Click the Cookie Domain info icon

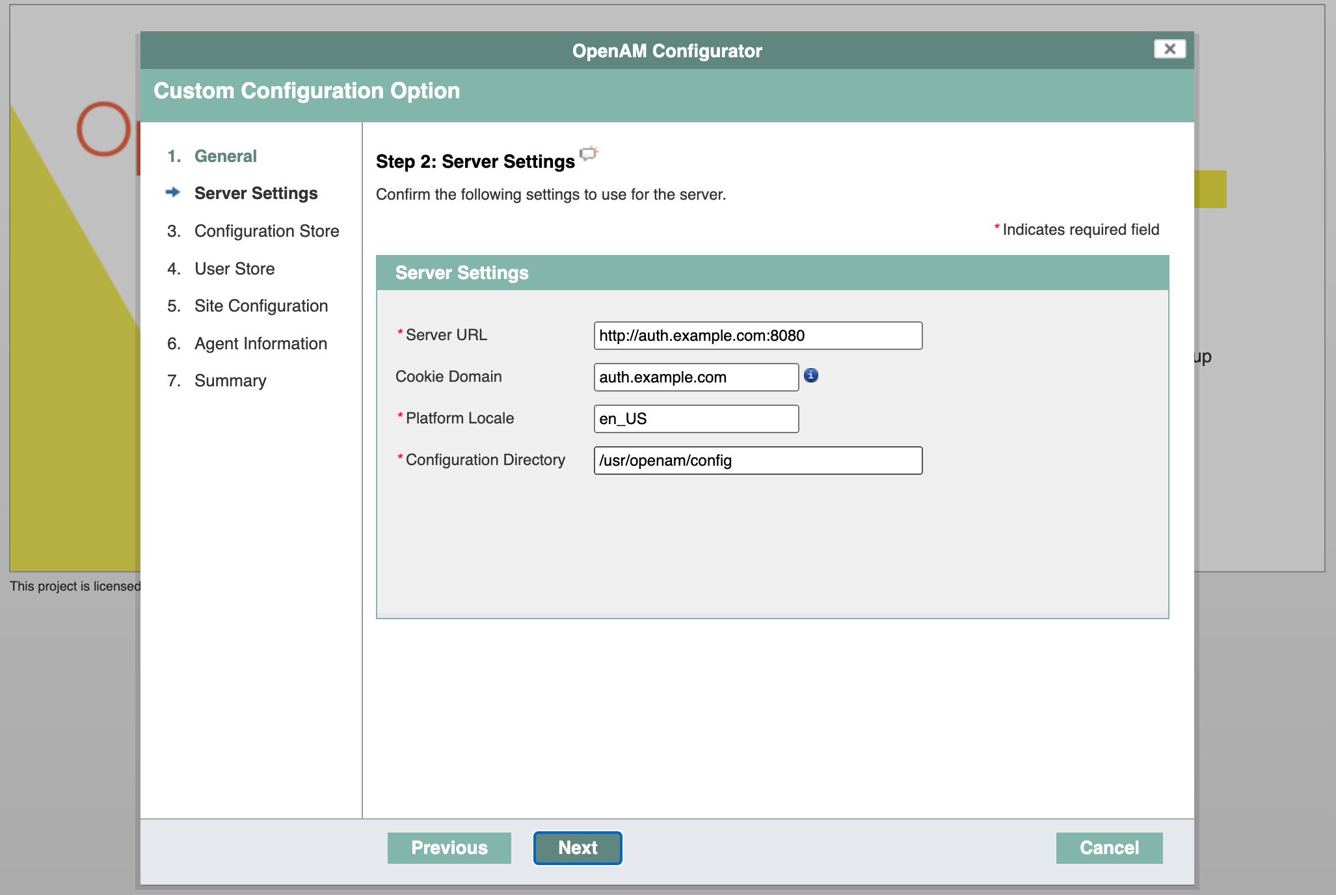pyautogui.click(x=811, y=375)
